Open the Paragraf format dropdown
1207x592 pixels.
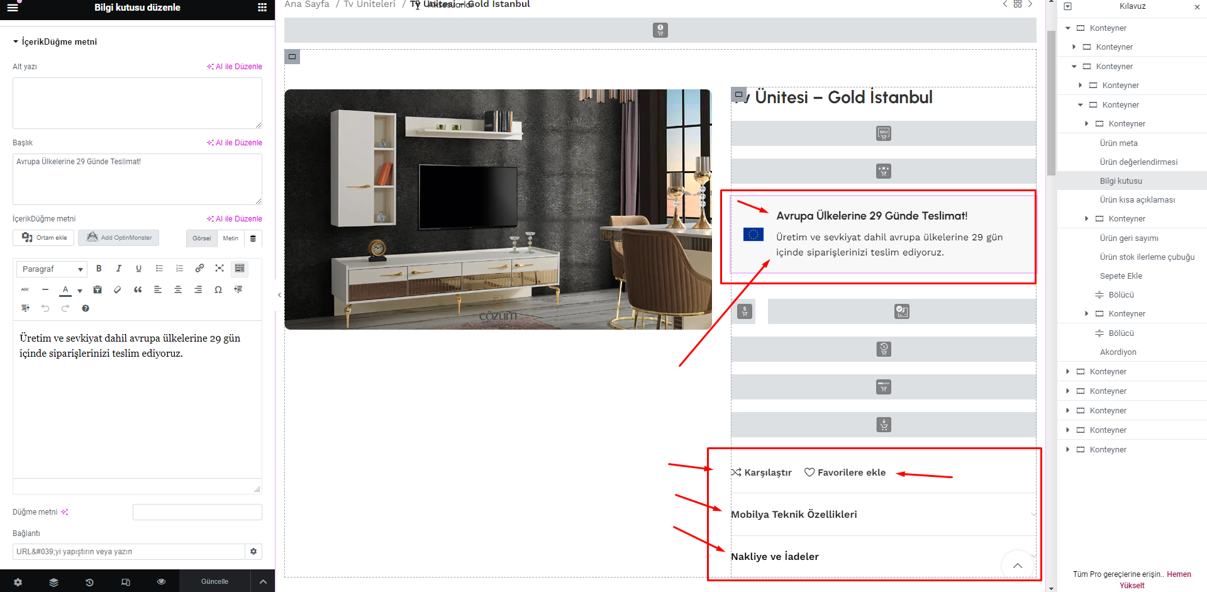(52, 269)
